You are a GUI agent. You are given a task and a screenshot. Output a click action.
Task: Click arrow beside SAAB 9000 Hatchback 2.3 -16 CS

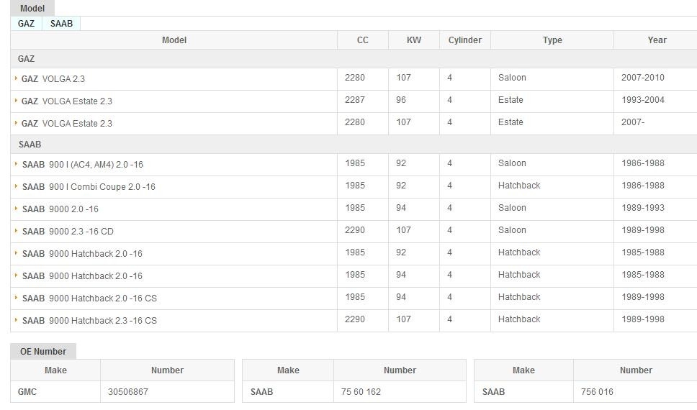point(16,320)
